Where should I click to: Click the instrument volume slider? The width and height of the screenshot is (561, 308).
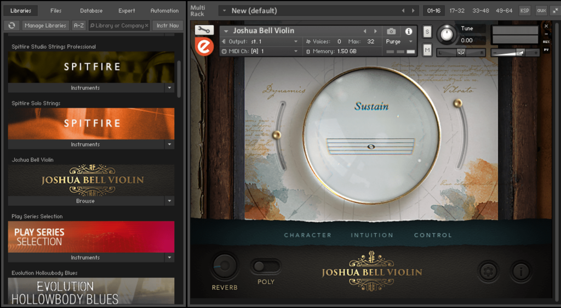coord(515,53)
